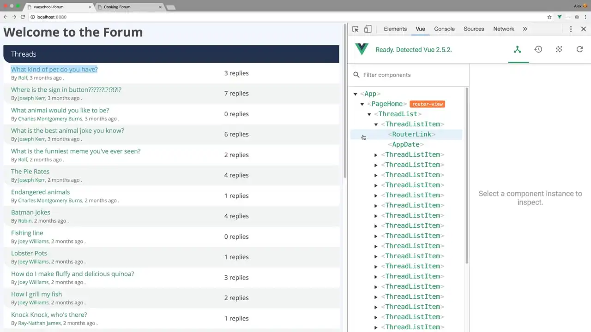Activate the inspect element picker icon
The width and height of the screenshot is (591, 332).
[356, 29]
